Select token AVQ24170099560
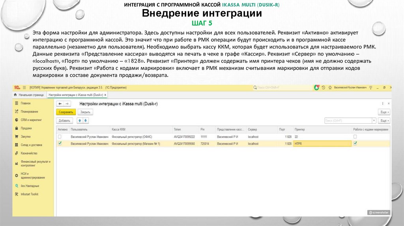The width and height of the screenshot is (404, 226). (x=185, y=143)
